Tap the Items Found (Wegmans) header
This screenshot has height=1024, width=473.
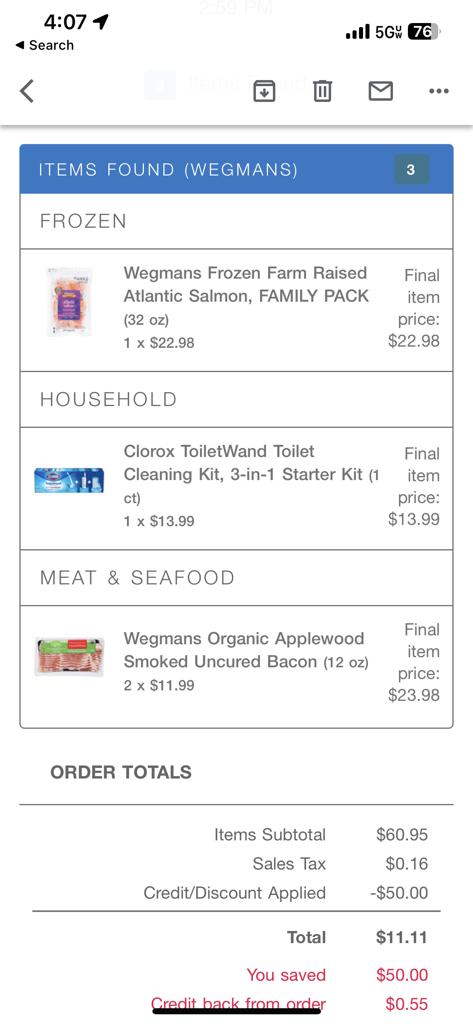pos(169,169)
